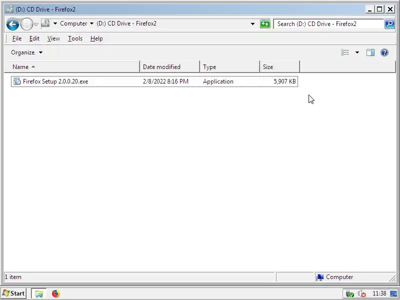Click the (D:) CD Drive - Firefox2 breadcrumb
Screen dimensions: 400x300
point(126,23)
